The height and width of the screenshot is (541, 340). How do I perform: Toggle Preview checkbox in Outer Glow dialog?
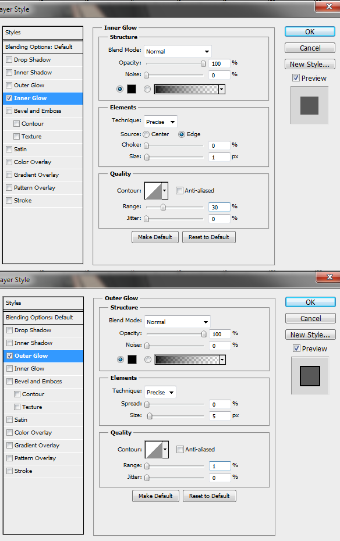[296, 348]
